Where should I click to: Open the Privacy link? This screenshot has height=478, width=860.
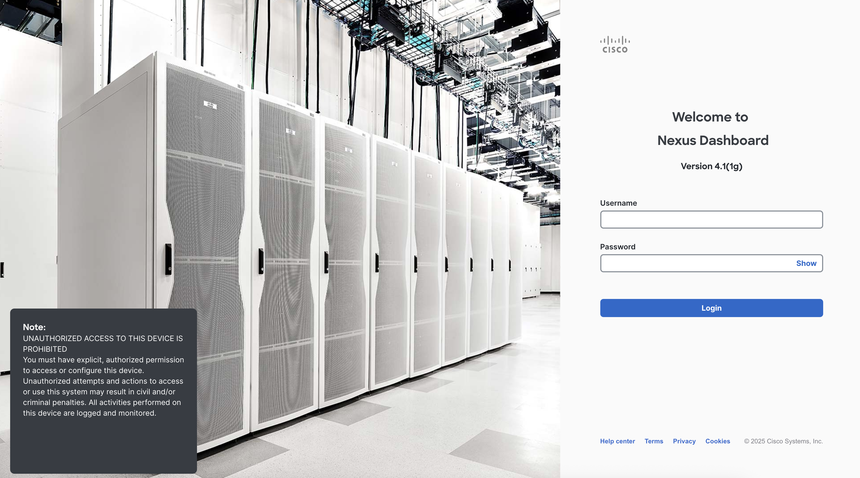[x=684, y=441]
